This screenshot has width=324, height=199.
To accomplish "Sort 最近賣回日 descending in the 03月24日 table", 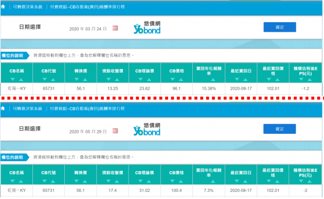I will tap(237, 79).
